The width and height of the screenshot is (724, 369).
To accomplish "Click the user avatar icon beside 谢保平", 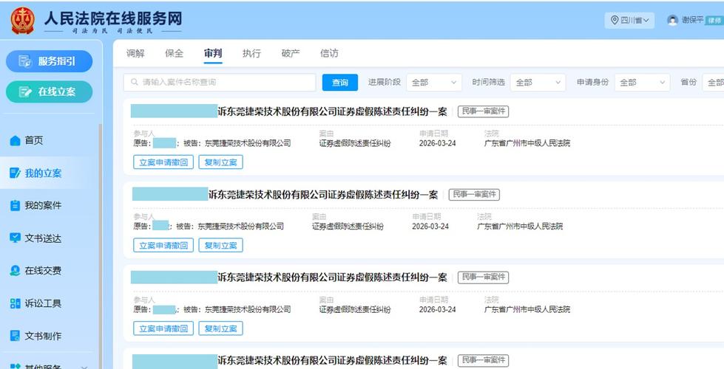I will point(673,20).
